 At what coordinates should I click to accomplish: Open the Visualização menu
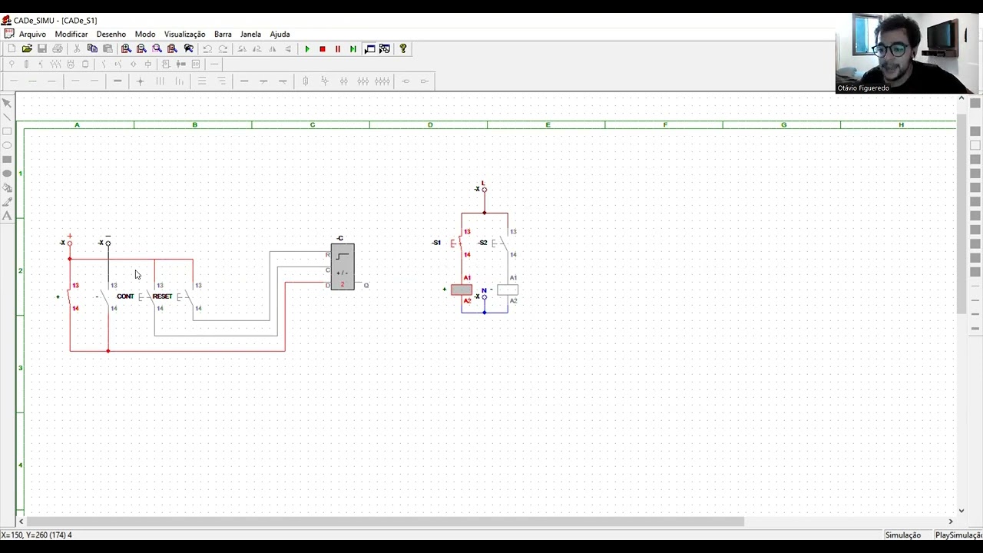[184, 34]
